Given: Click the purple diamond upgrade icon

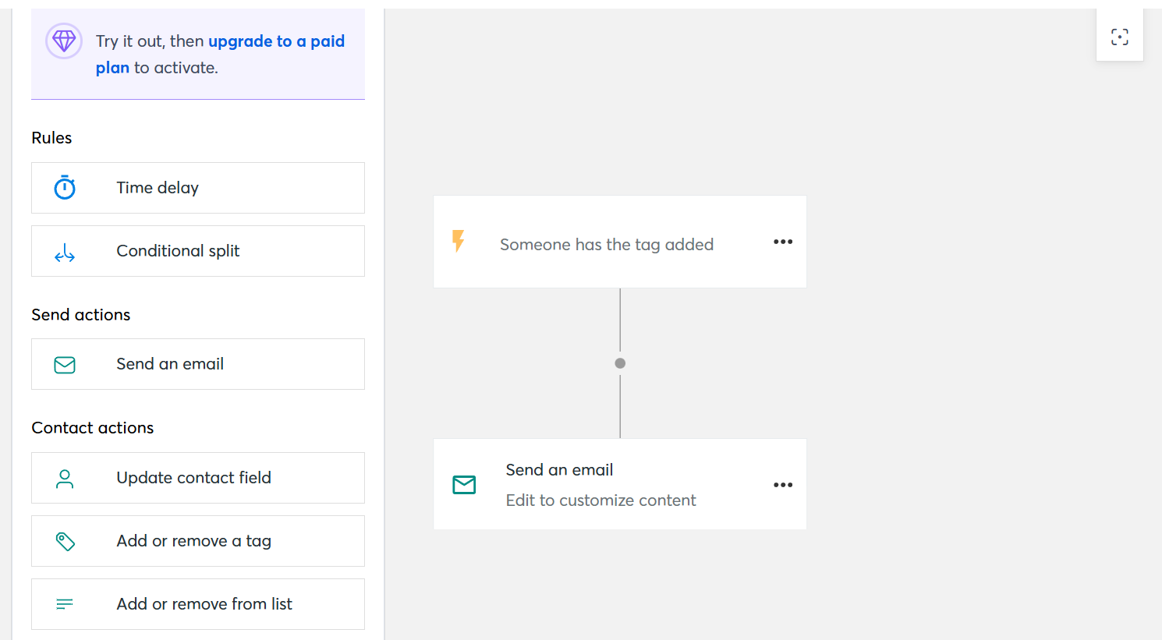Looking at the screenshot, I should point(64,41).
